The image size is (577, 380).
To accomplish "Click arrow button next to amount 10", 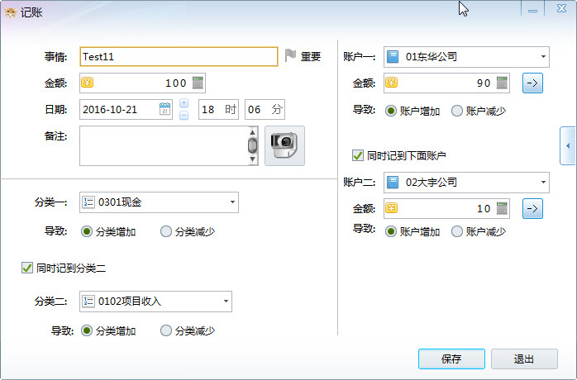I will point(532,208).
